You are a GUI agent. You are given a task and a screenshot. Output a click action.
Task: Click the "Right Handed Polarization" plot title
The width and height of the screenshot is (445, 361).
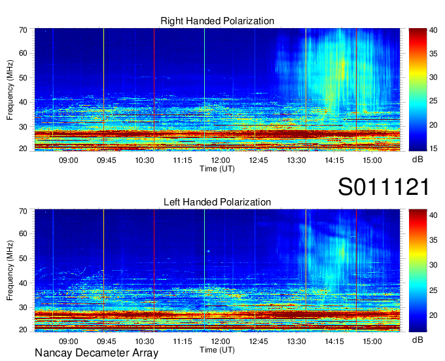[x=217, y=21]
